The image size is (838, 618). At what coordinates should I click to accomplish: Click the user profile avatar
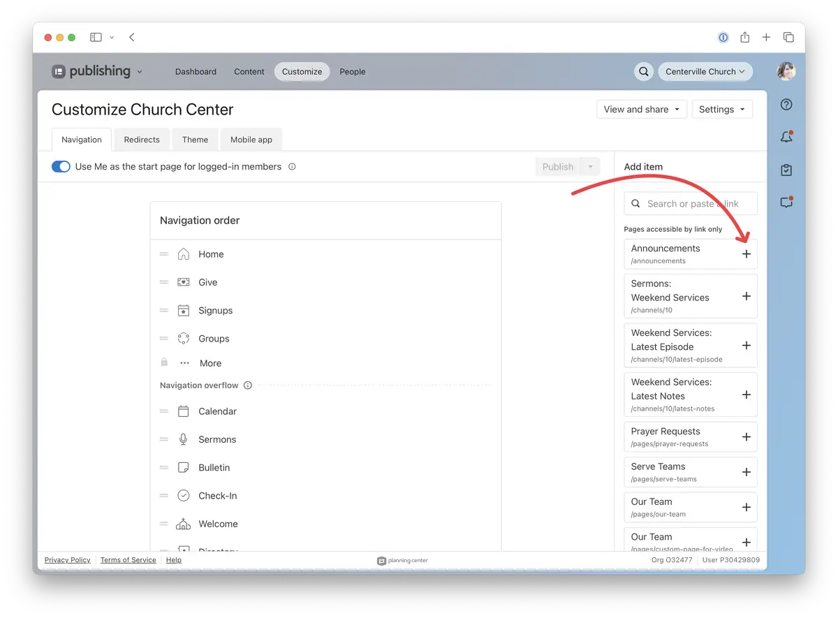click(x=786, y=71)
